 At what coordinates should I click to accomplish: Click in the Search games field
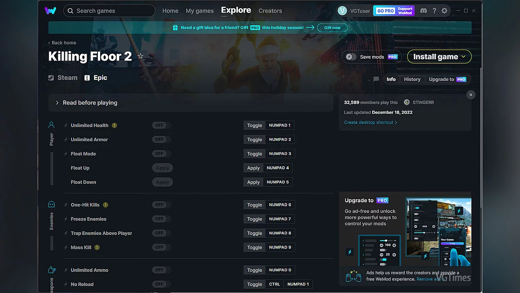[109, 11]
